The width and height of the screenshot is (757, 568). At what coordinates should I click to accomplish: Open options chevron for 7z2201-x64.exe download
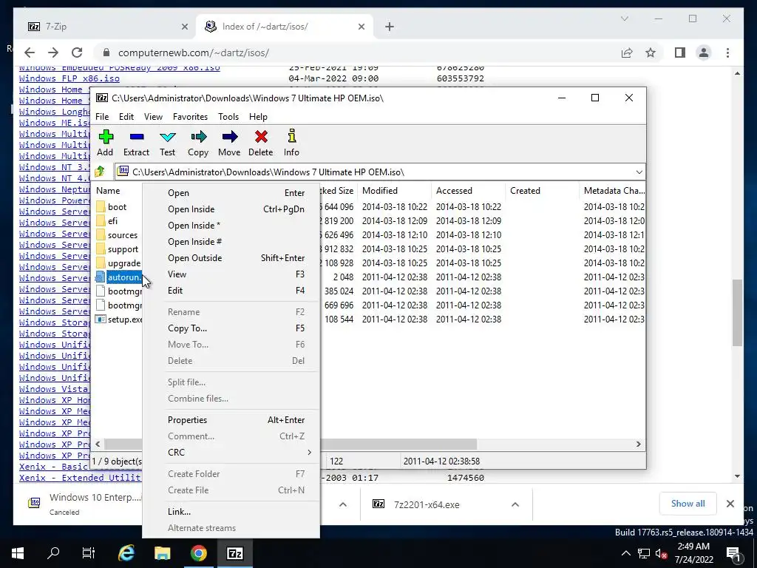[x=515, y=504]
